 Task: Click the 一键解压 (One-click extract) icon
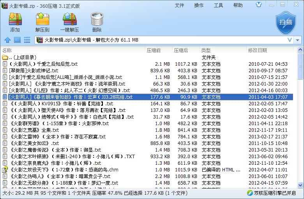click(69, 22)
